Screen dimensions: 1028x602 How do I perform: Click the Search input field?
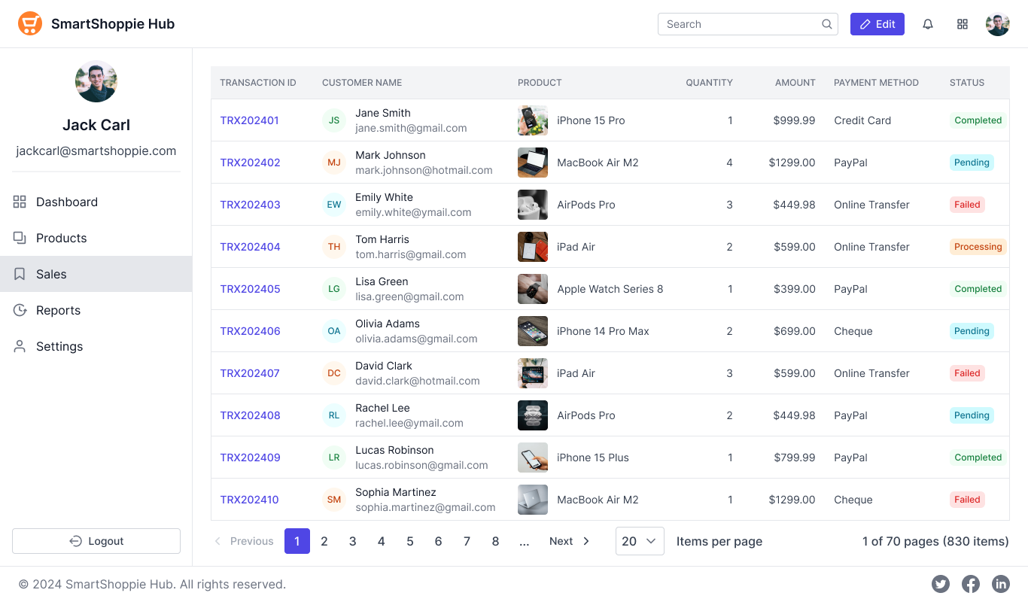[x=738, y=24]
